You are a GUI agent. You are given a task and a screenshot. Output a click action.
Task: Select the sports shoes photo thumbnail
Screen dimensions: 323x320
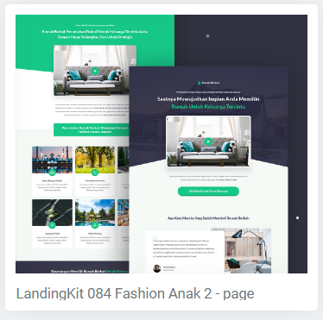tap(52, 212)
